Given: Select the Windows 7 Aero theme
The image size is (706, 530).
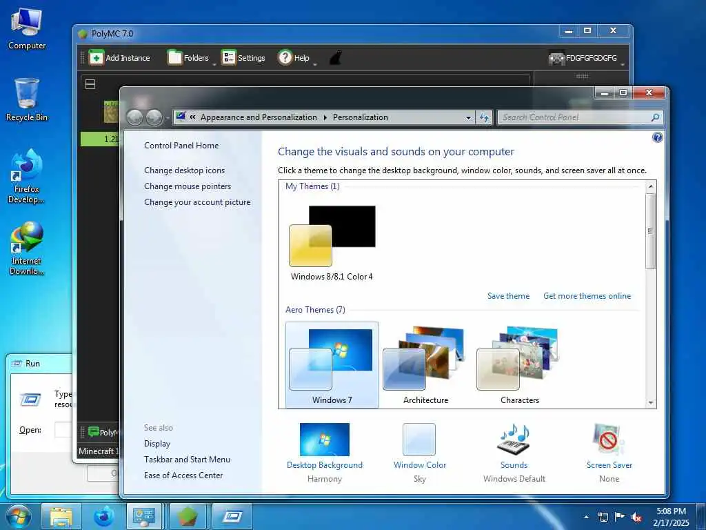Looking at the screenshot, I should 332,365.
